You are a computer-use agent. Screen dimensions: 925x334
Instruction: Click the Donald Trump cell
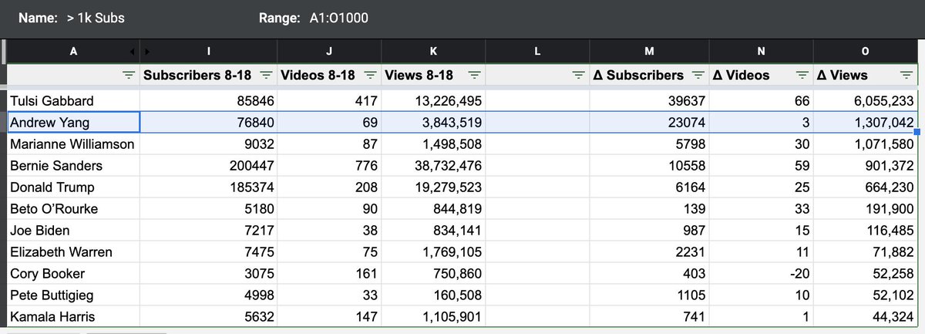74,187
